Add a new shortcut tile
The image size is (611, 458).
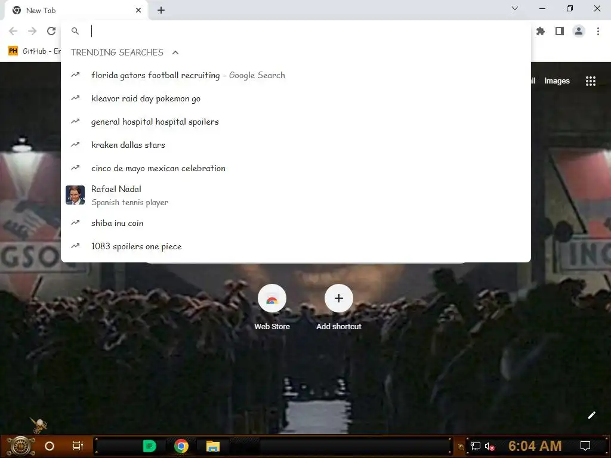339,308
